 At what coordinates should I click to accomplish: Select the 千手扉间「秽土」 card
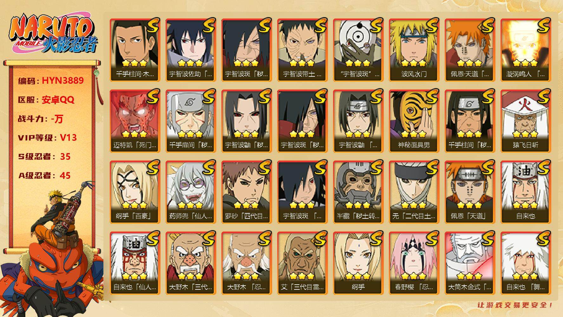191,121
